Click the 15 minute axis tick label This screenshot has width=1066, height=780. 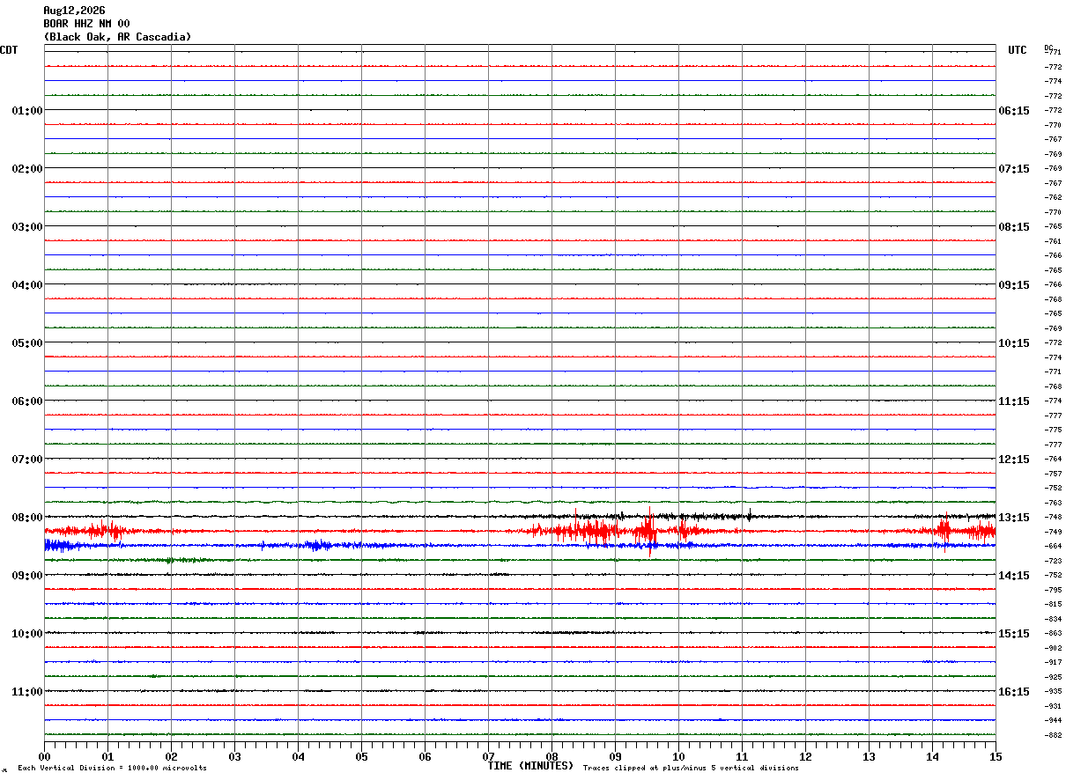[x=996, y=756]
